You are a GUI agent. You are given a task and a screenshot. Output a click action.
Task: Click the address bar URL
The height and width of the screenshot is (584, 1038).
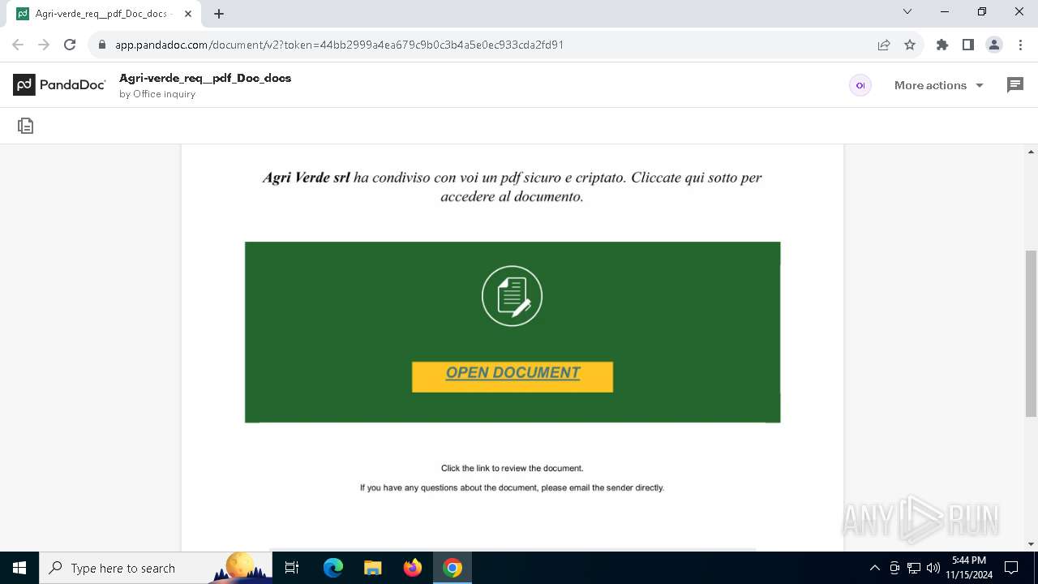pyautogui.click(x=339, y=45)
